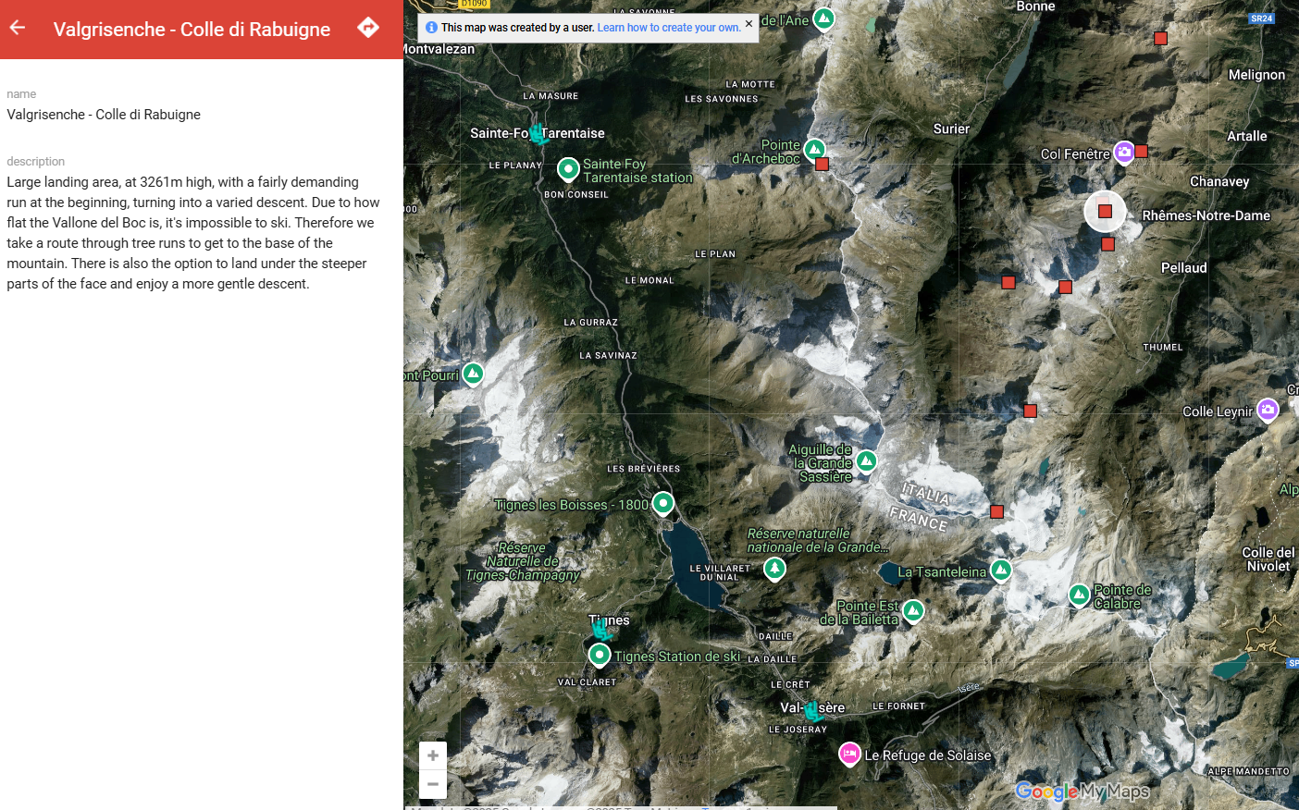
Task: Click the back arrow in red header
Action: 18,28
